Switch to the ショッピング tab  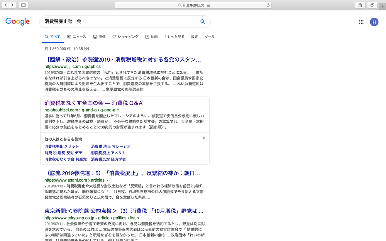point(125,37)
